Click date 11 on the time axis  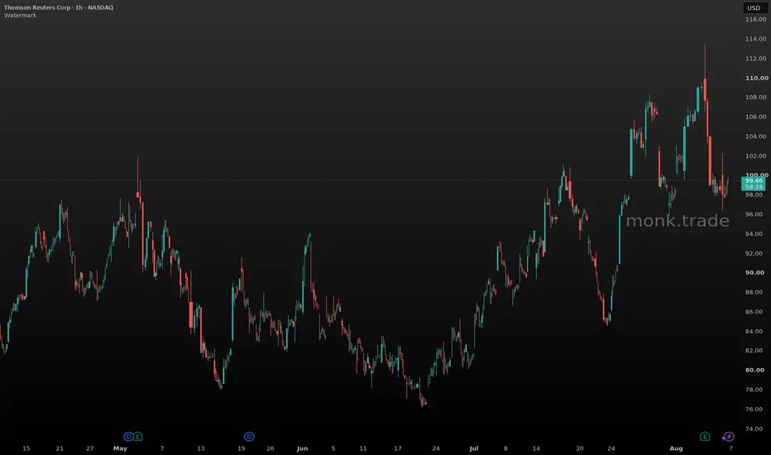tap(363, 448)
